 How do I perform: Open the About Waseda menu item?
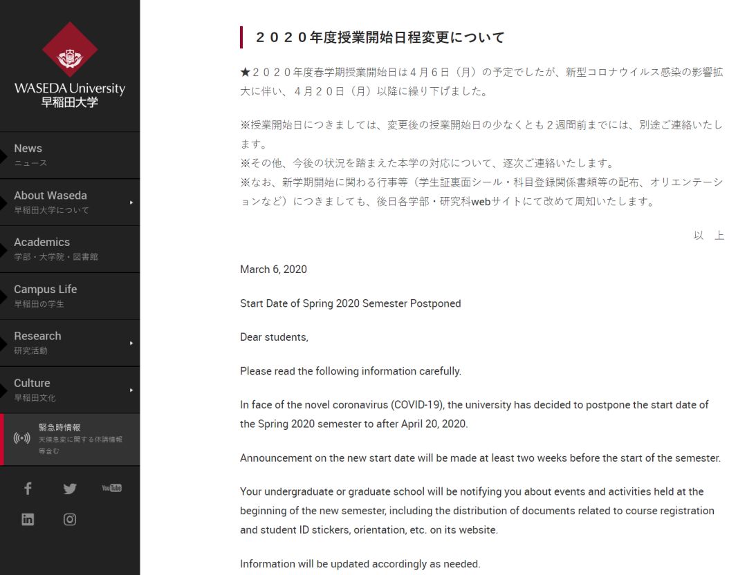70,202
